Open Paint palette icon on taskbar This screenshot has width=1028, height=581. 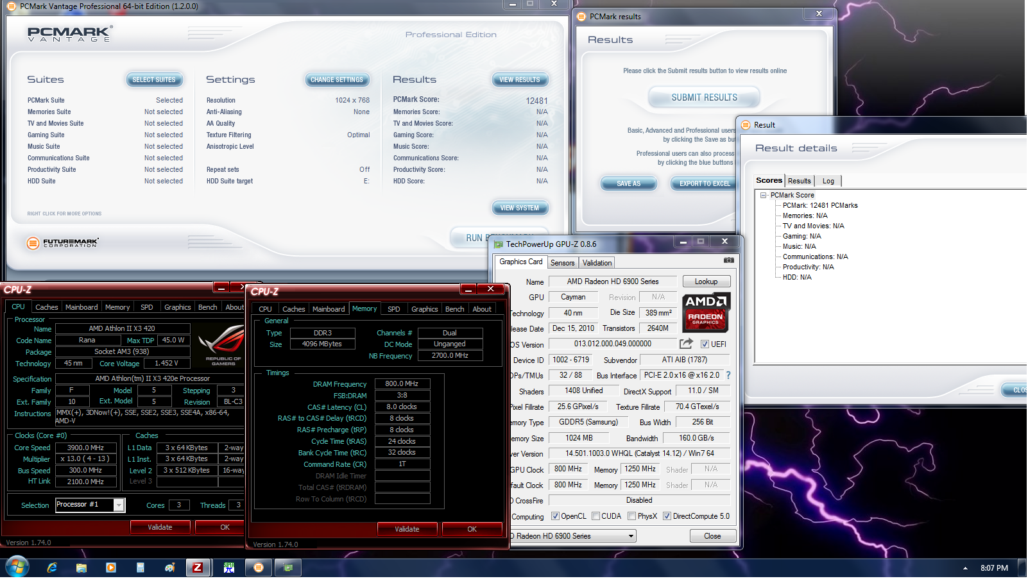point(169,568)
